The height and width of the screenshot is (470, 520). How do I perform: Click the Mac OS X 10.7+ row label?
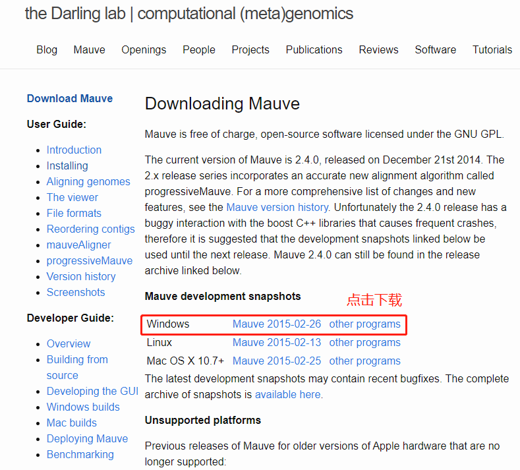[185, 361]
